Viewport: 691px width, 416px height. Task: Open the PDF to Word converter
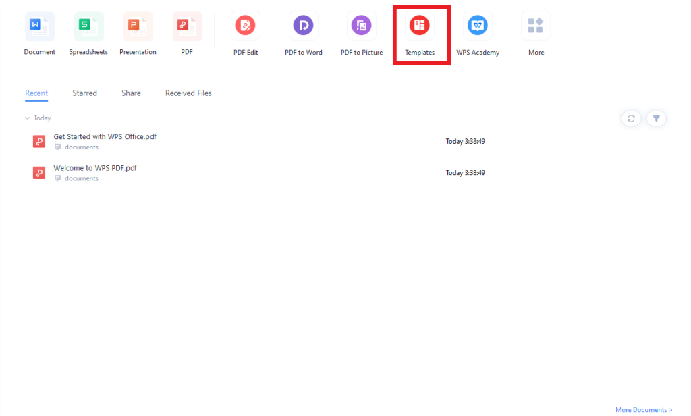click(303, 26)
